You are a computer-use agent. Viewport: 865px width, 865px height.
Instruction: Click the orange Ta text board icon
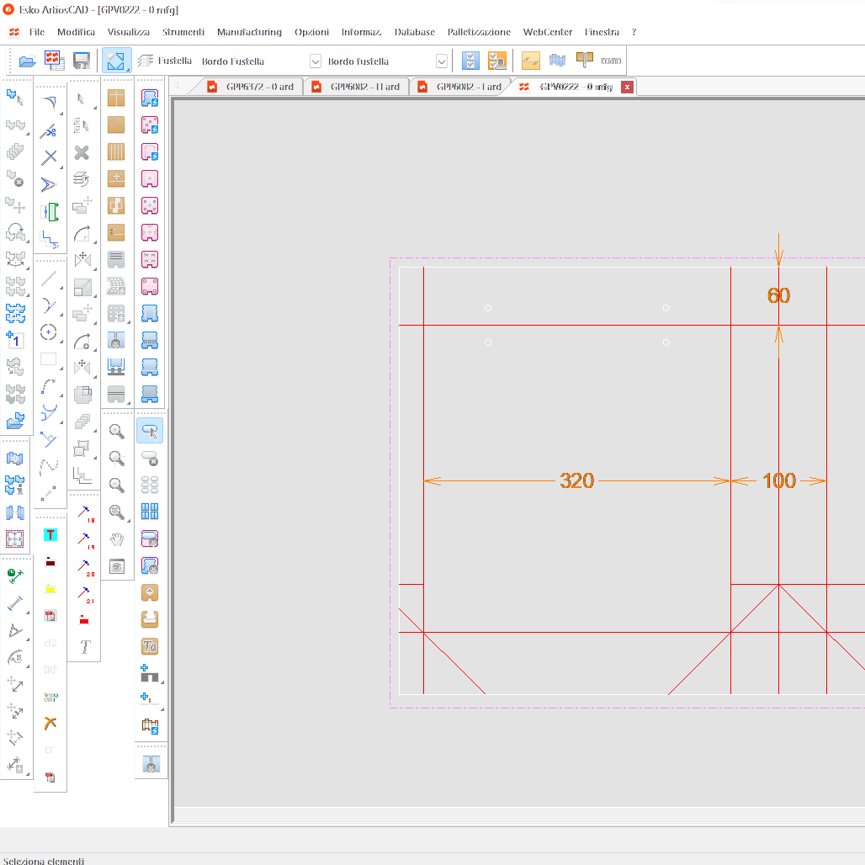150,646
